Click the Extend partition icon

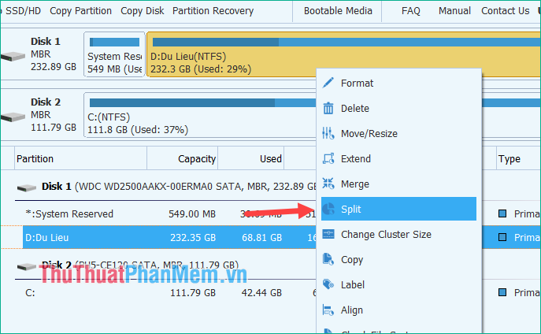tap(328, 158)
